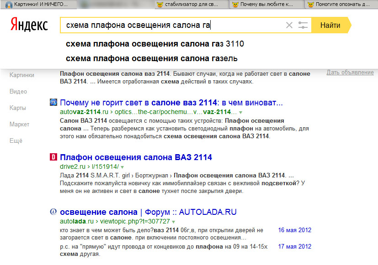Choose suggestion ending with 'газ 3110'

click(155, 44)
